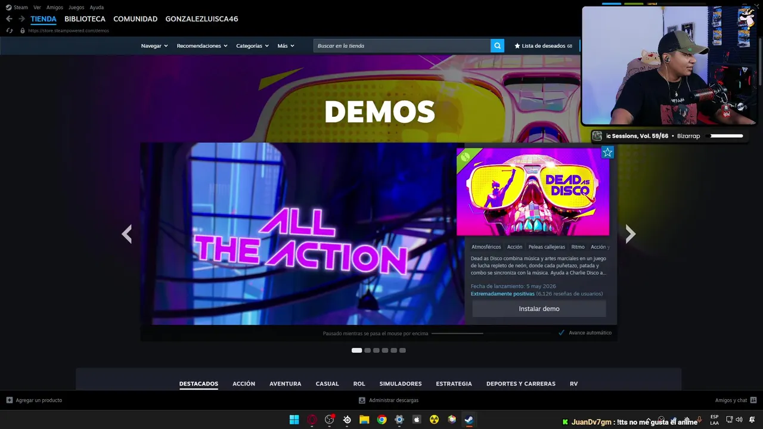The image size is (763, 429).
Task: Click the Atmosféricos tag
Action: (486, 247)
